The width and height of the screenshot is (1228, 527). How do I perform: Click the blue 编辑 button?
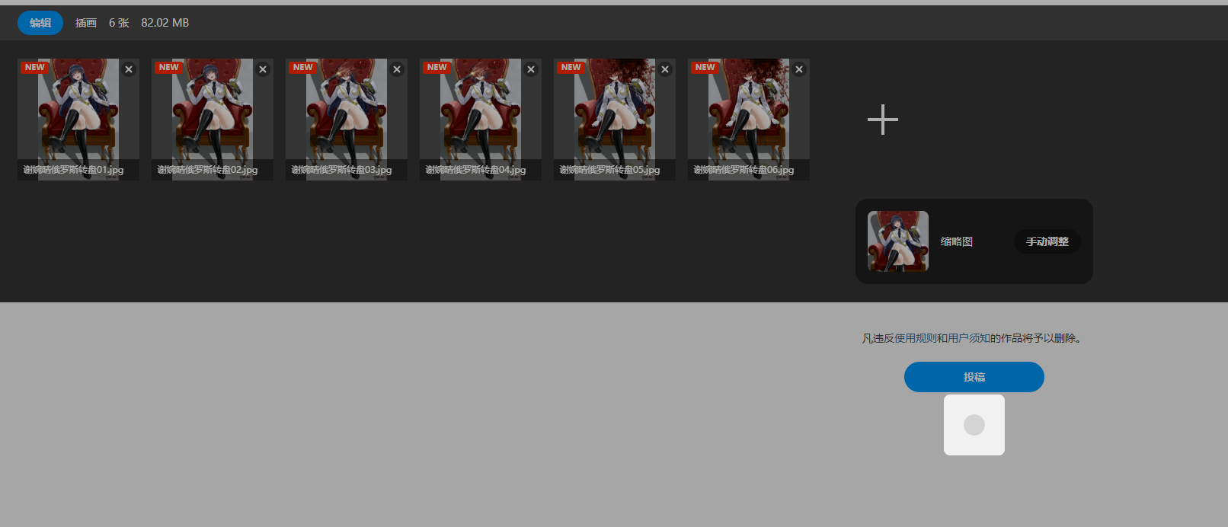click(x=40, y=23)
